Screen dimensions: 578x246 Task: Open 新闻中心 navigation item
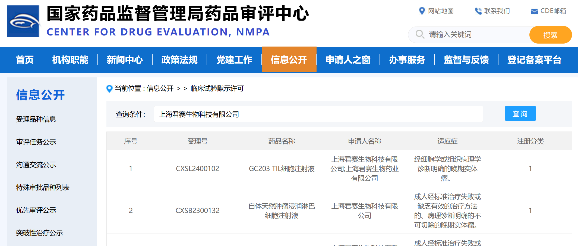click(x=125, y=60)
